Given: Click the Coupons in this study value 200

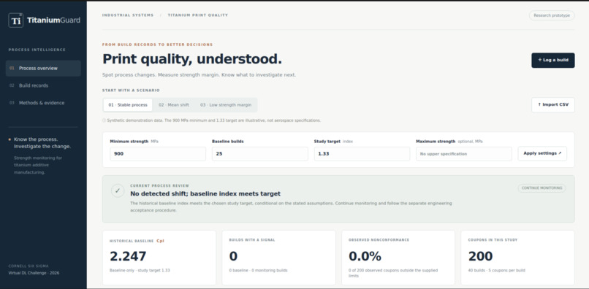Looking at the screenshot, I should point(480,256).
